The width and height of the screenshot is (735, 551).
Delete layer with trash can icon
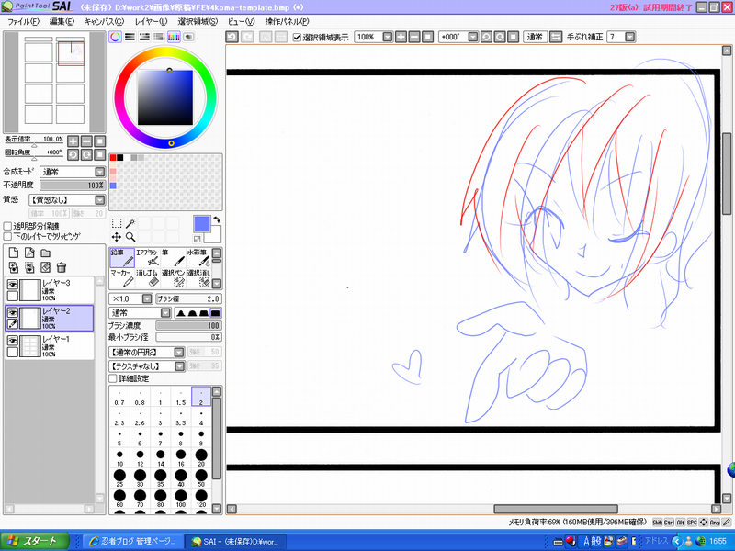[x=61, y=267]
